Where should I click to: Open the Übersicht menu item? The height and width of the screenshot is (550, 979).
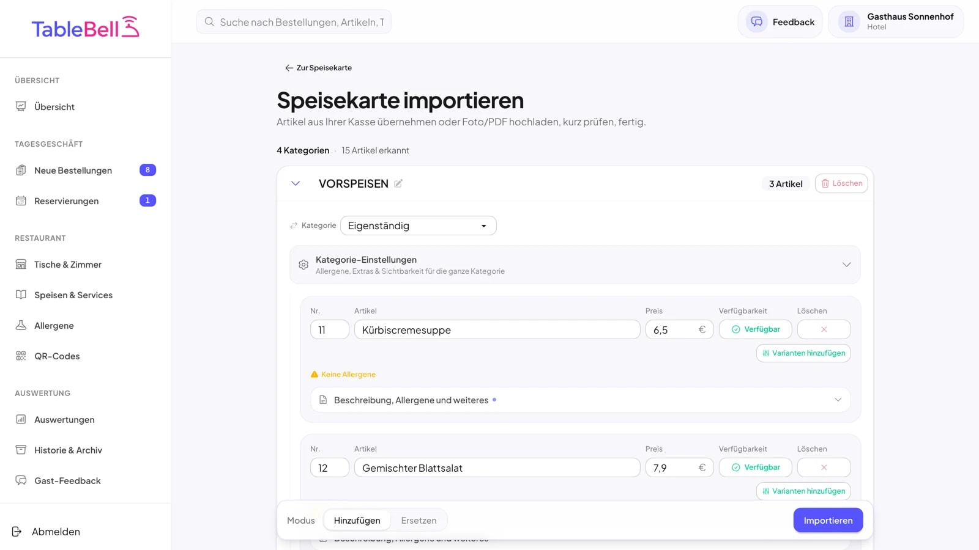[x=86, y=106]
